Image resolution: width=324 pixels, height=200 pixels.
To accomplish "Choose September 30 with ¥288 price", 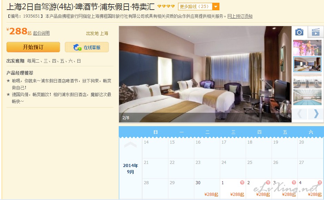I will (207, 188).
